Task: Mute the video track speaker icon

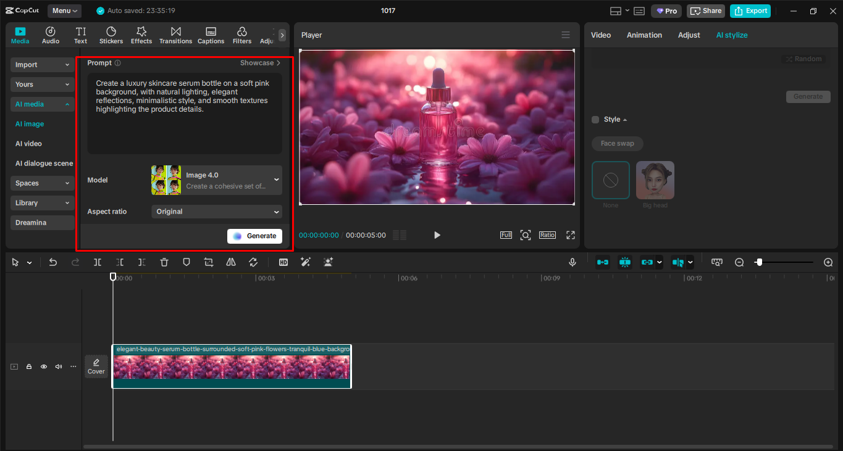Action: (x=58, y=366)
